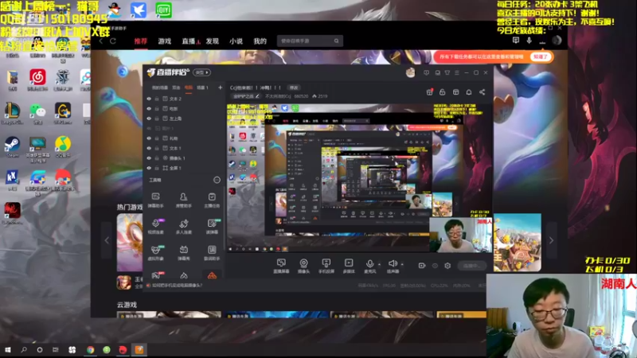Viewport: 637px width, 358px height.
Task: Open the 读弹幕 tool
Action: click(x=212, y=227)
